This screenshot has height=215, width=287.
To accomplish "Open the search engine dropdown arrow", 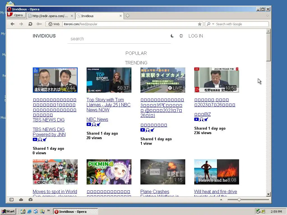I will [213, 24].
